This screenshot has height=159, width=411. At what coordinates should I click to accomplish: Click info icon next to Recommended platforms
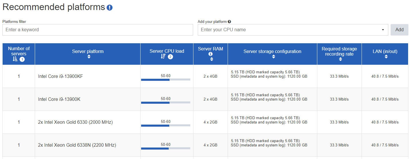tap(110, 8)
